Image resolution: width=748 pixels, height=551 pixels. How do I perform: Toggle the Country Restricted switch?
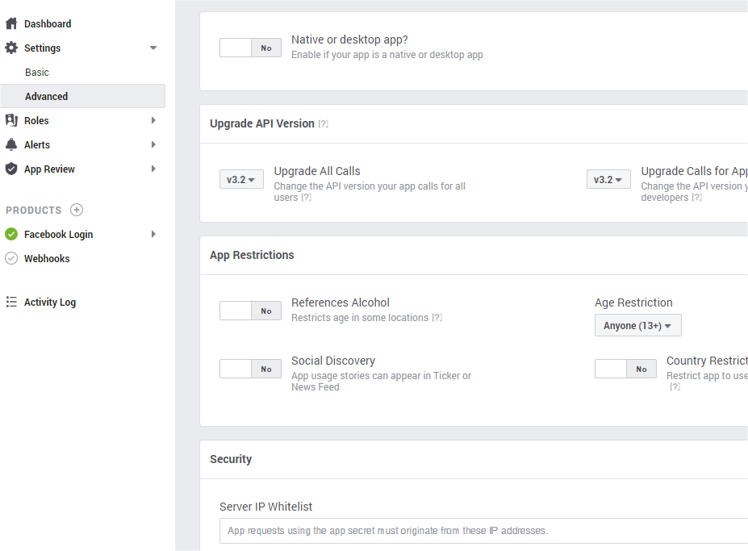pyautogui.click(x=625, y=369)
